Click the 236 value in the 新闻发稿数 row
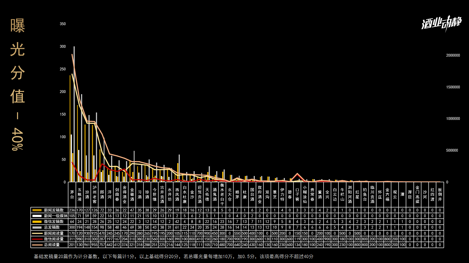Image resolution: width=469 pixels, height=263 pixels. pyautogui.click(x=72, y=210)
